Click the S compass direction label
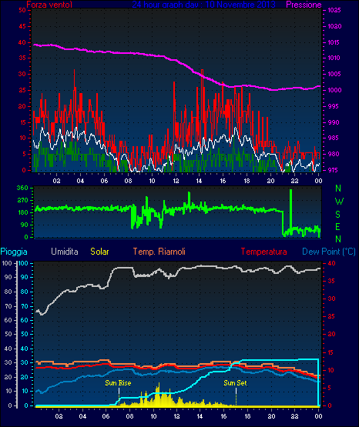The image size is (359, 427). coord(337,215)
